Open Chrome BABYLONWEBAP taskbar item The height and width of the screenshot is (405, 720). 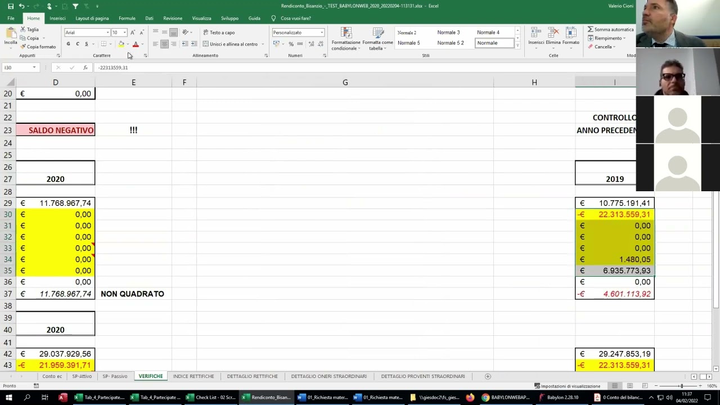click(x=506, y=397)
